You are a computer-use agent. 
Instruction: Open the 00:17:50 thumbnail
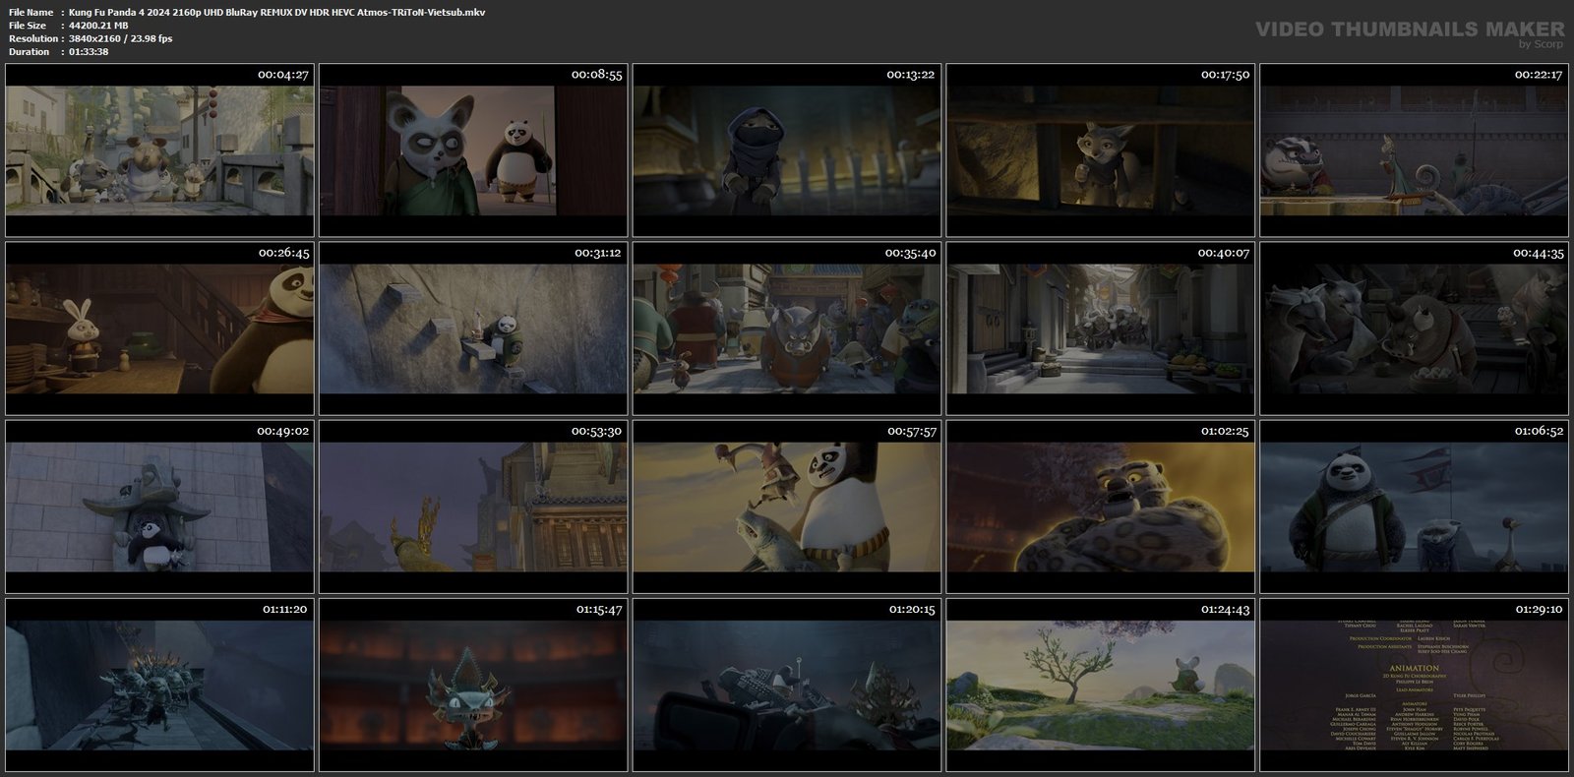point(1101,150)
